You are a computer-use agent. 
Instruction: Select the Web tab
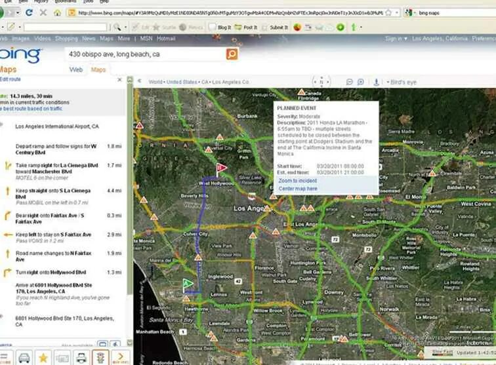pos(76,70)
